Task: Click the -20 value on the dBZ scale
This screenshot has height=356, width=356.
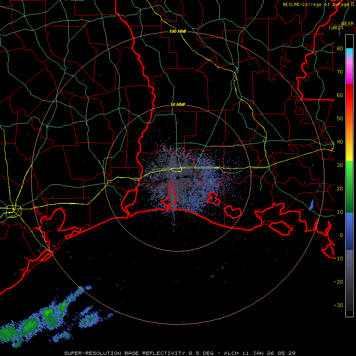Action: click(338, 282)
